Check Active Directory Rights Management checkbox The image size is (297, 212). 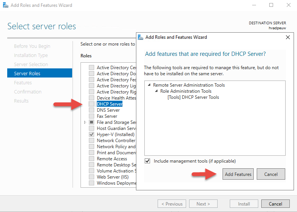[92, 92]
